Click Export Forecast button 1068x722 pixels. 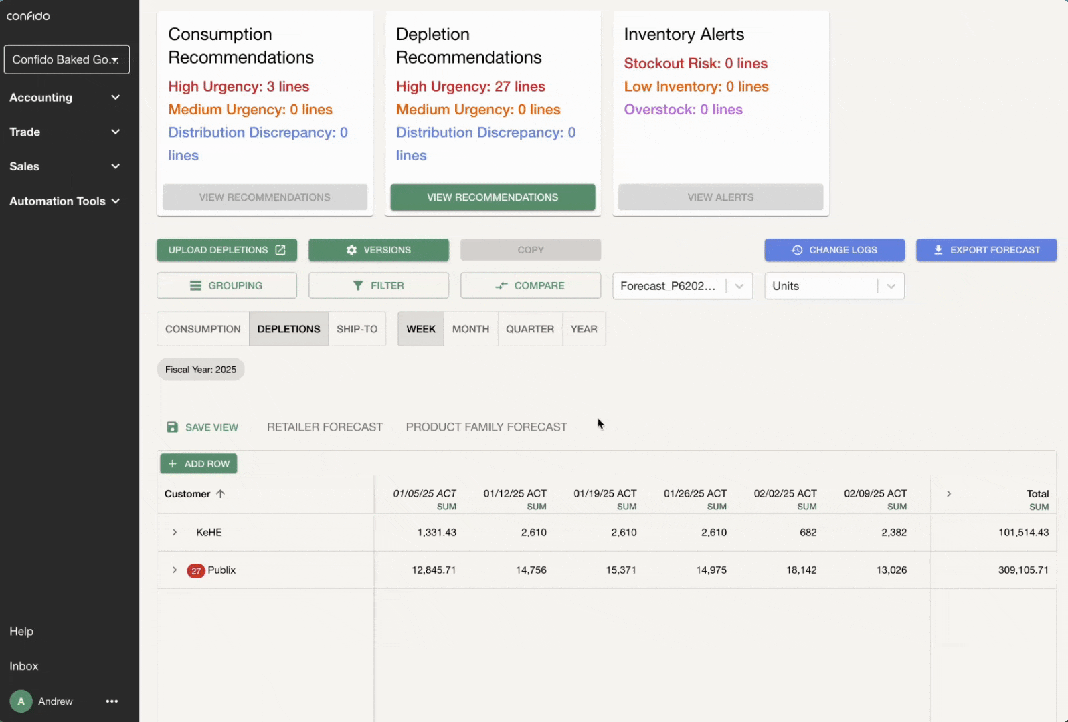(986, 250)
